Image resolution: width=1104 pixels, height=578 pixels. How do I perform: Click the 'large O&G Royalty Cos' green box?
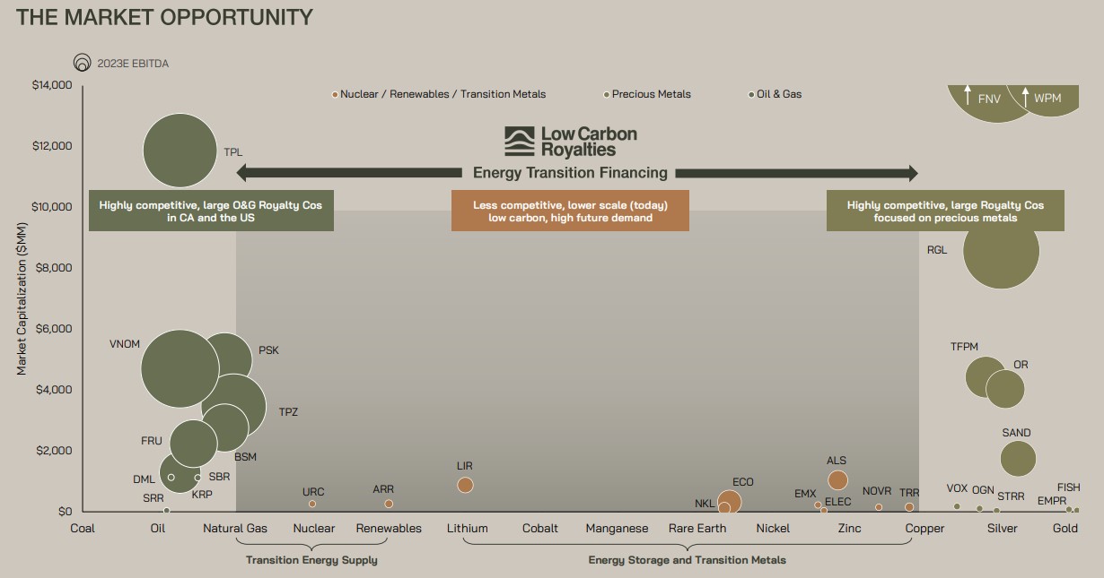point(211,211)
